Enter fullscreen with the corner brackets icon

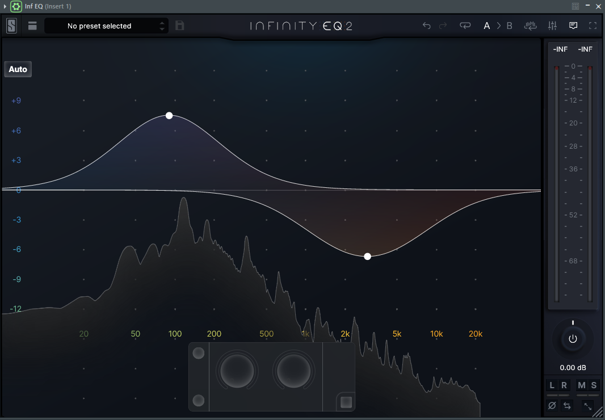click(x=593, y=26)
